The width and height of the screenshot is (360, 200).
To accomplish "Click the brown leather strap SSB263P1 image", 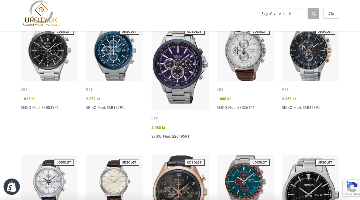I will tap(245, 56).
